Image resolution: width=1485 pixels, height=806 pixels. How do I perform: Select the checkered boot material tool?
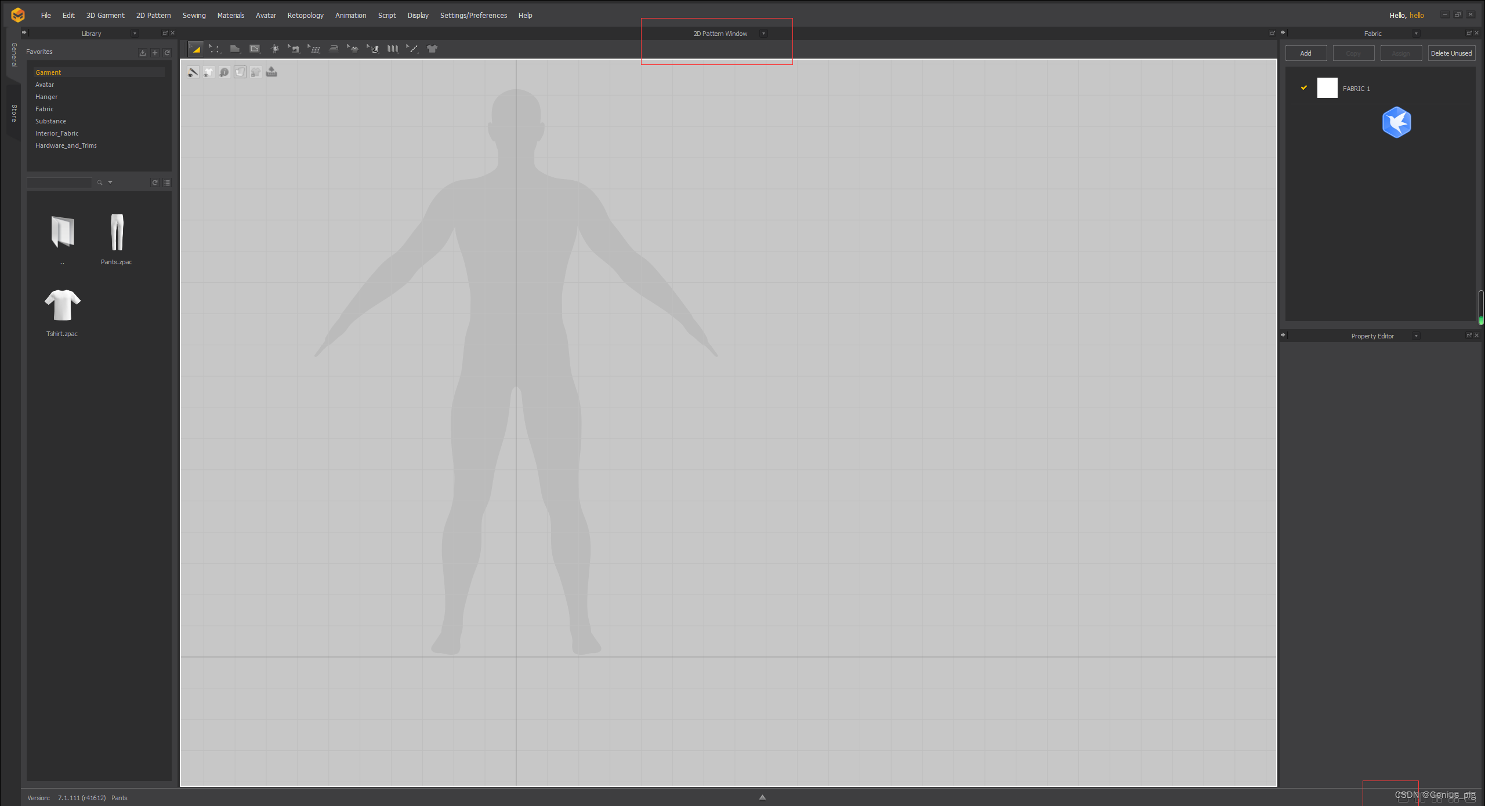point(373,49)
